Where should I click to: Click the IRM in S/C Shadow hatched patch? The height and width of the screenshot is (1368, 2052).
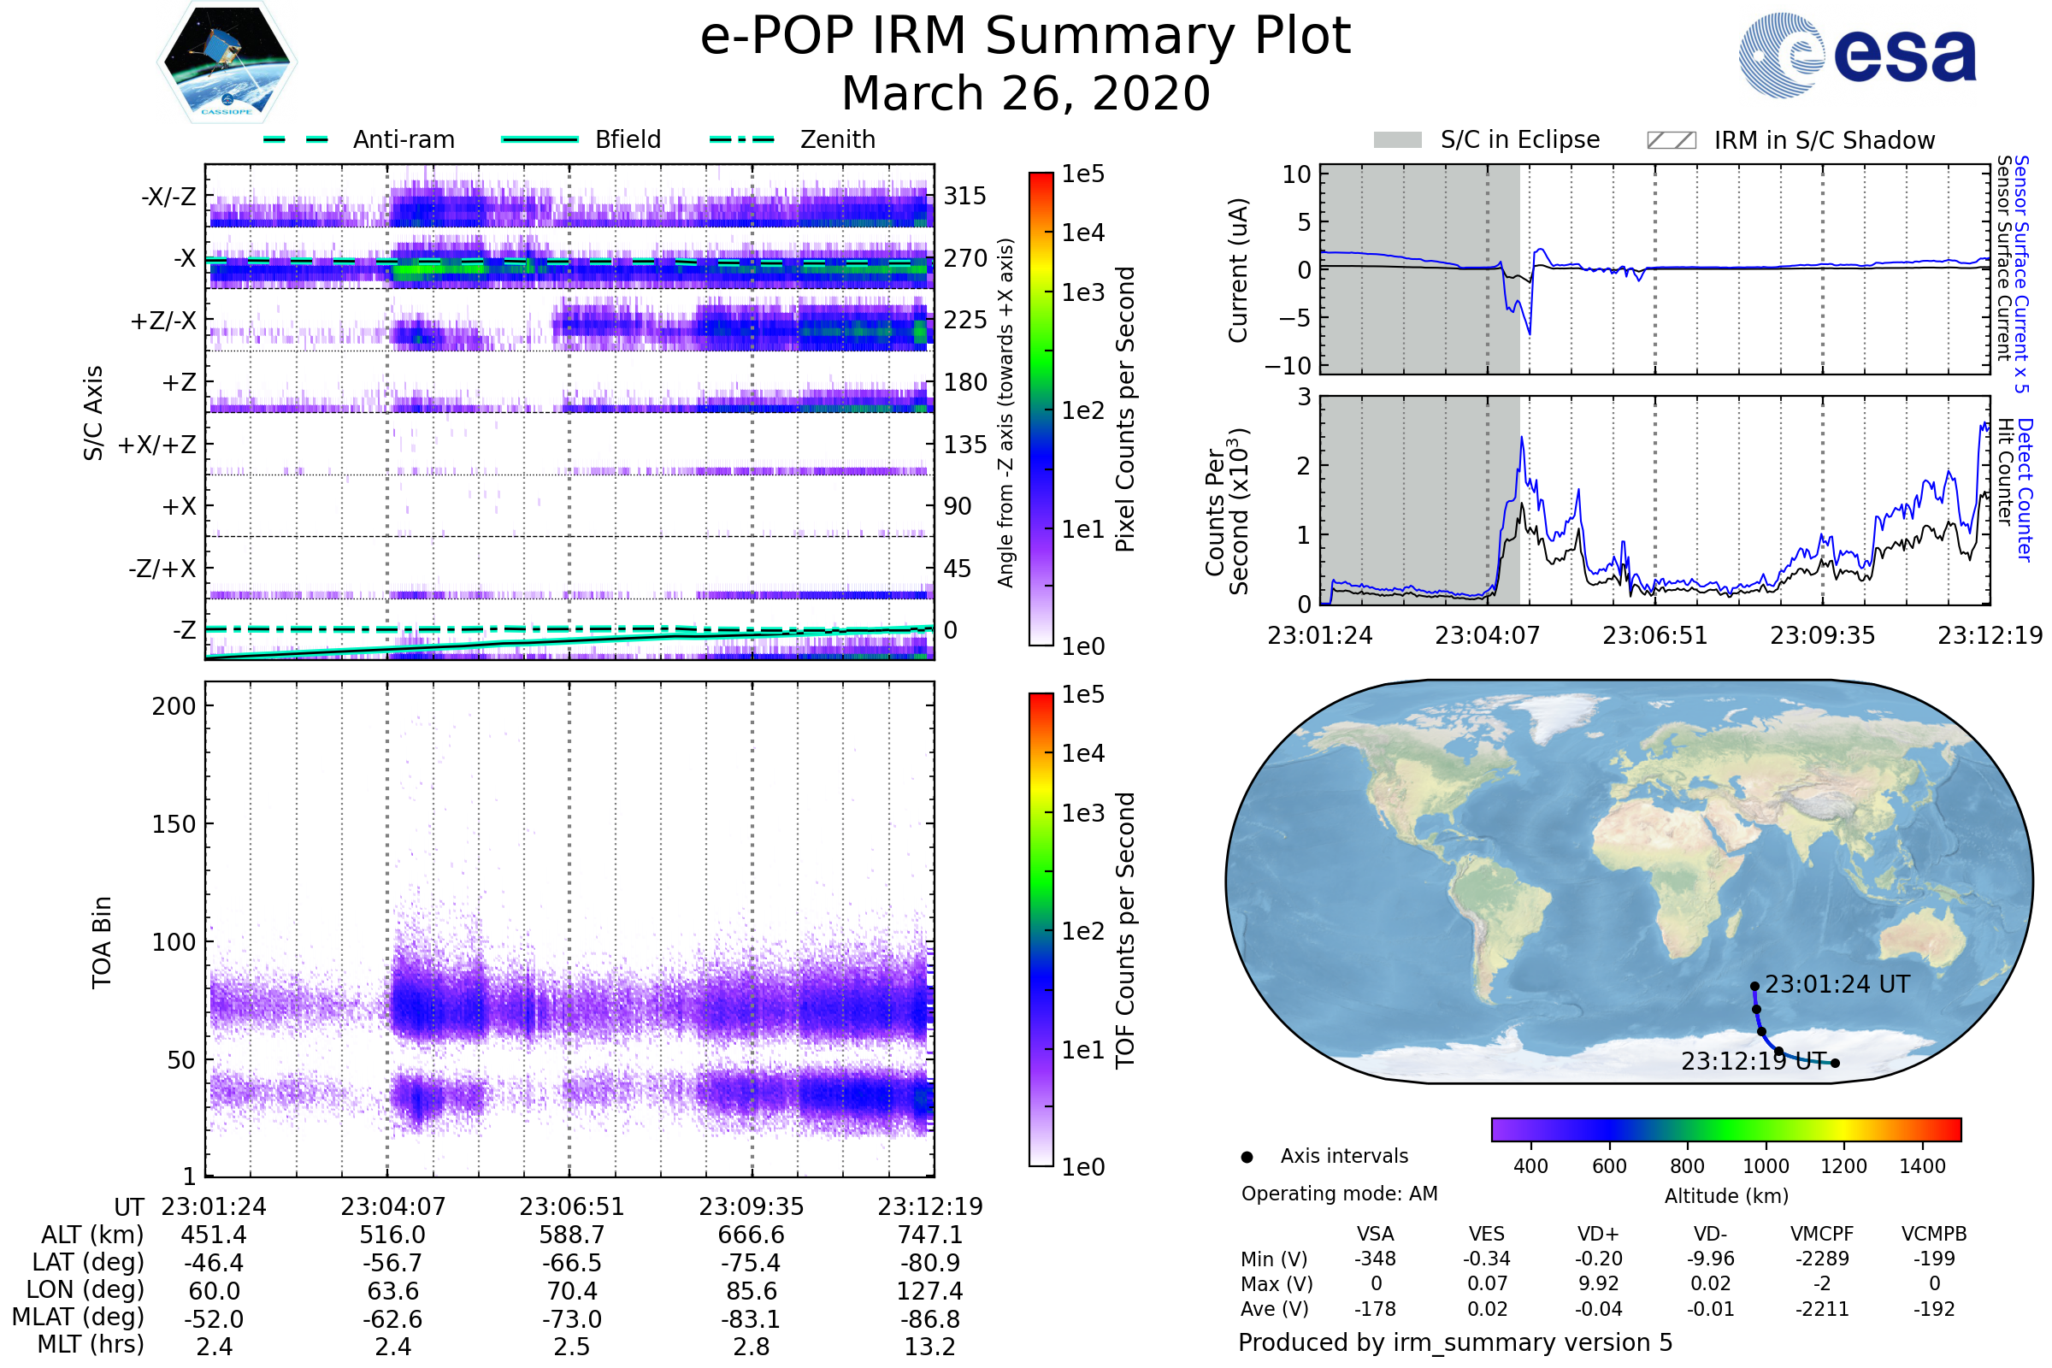1671,140
